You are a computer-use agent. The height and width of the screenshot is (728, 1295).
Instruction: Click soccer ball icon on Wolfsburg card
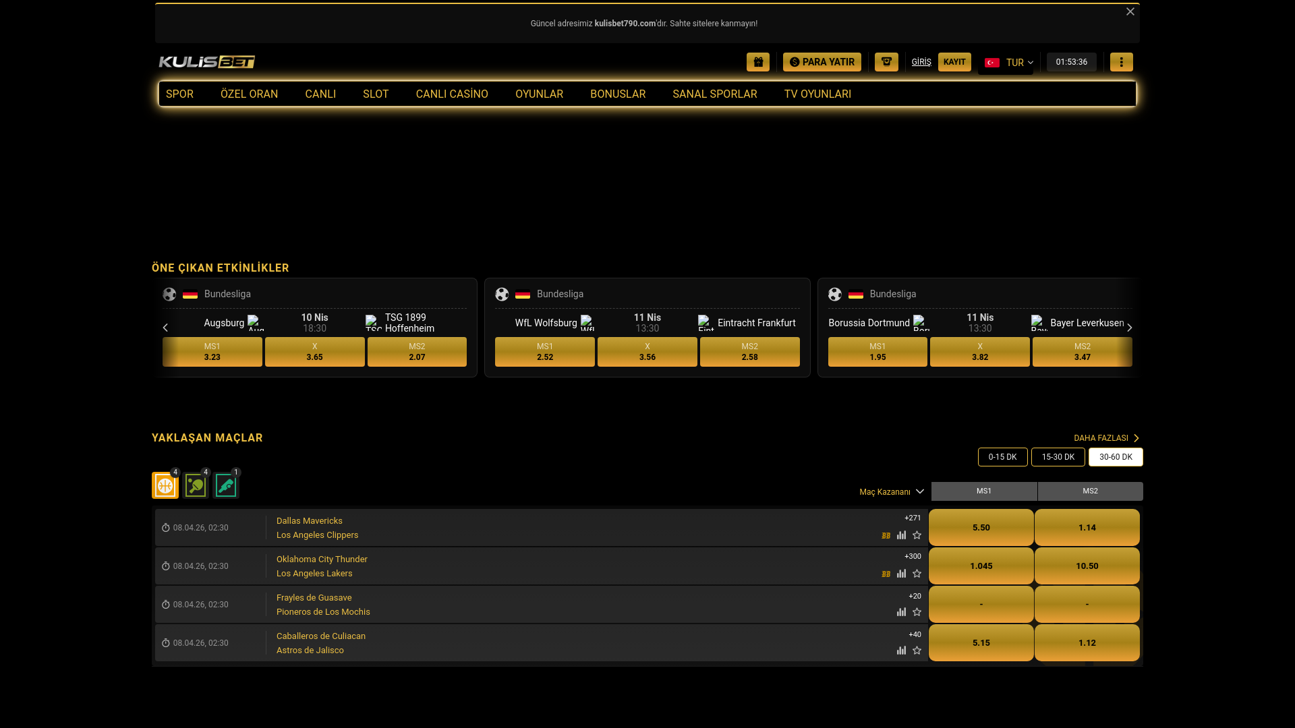click(502, 295)
